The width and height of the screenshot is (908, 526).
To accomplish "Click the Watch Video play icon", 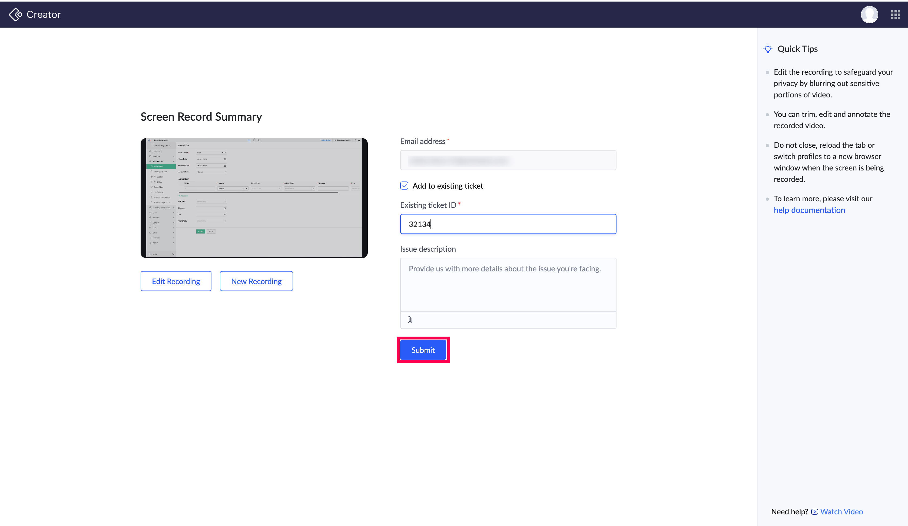I will click(x=814, y=512).
